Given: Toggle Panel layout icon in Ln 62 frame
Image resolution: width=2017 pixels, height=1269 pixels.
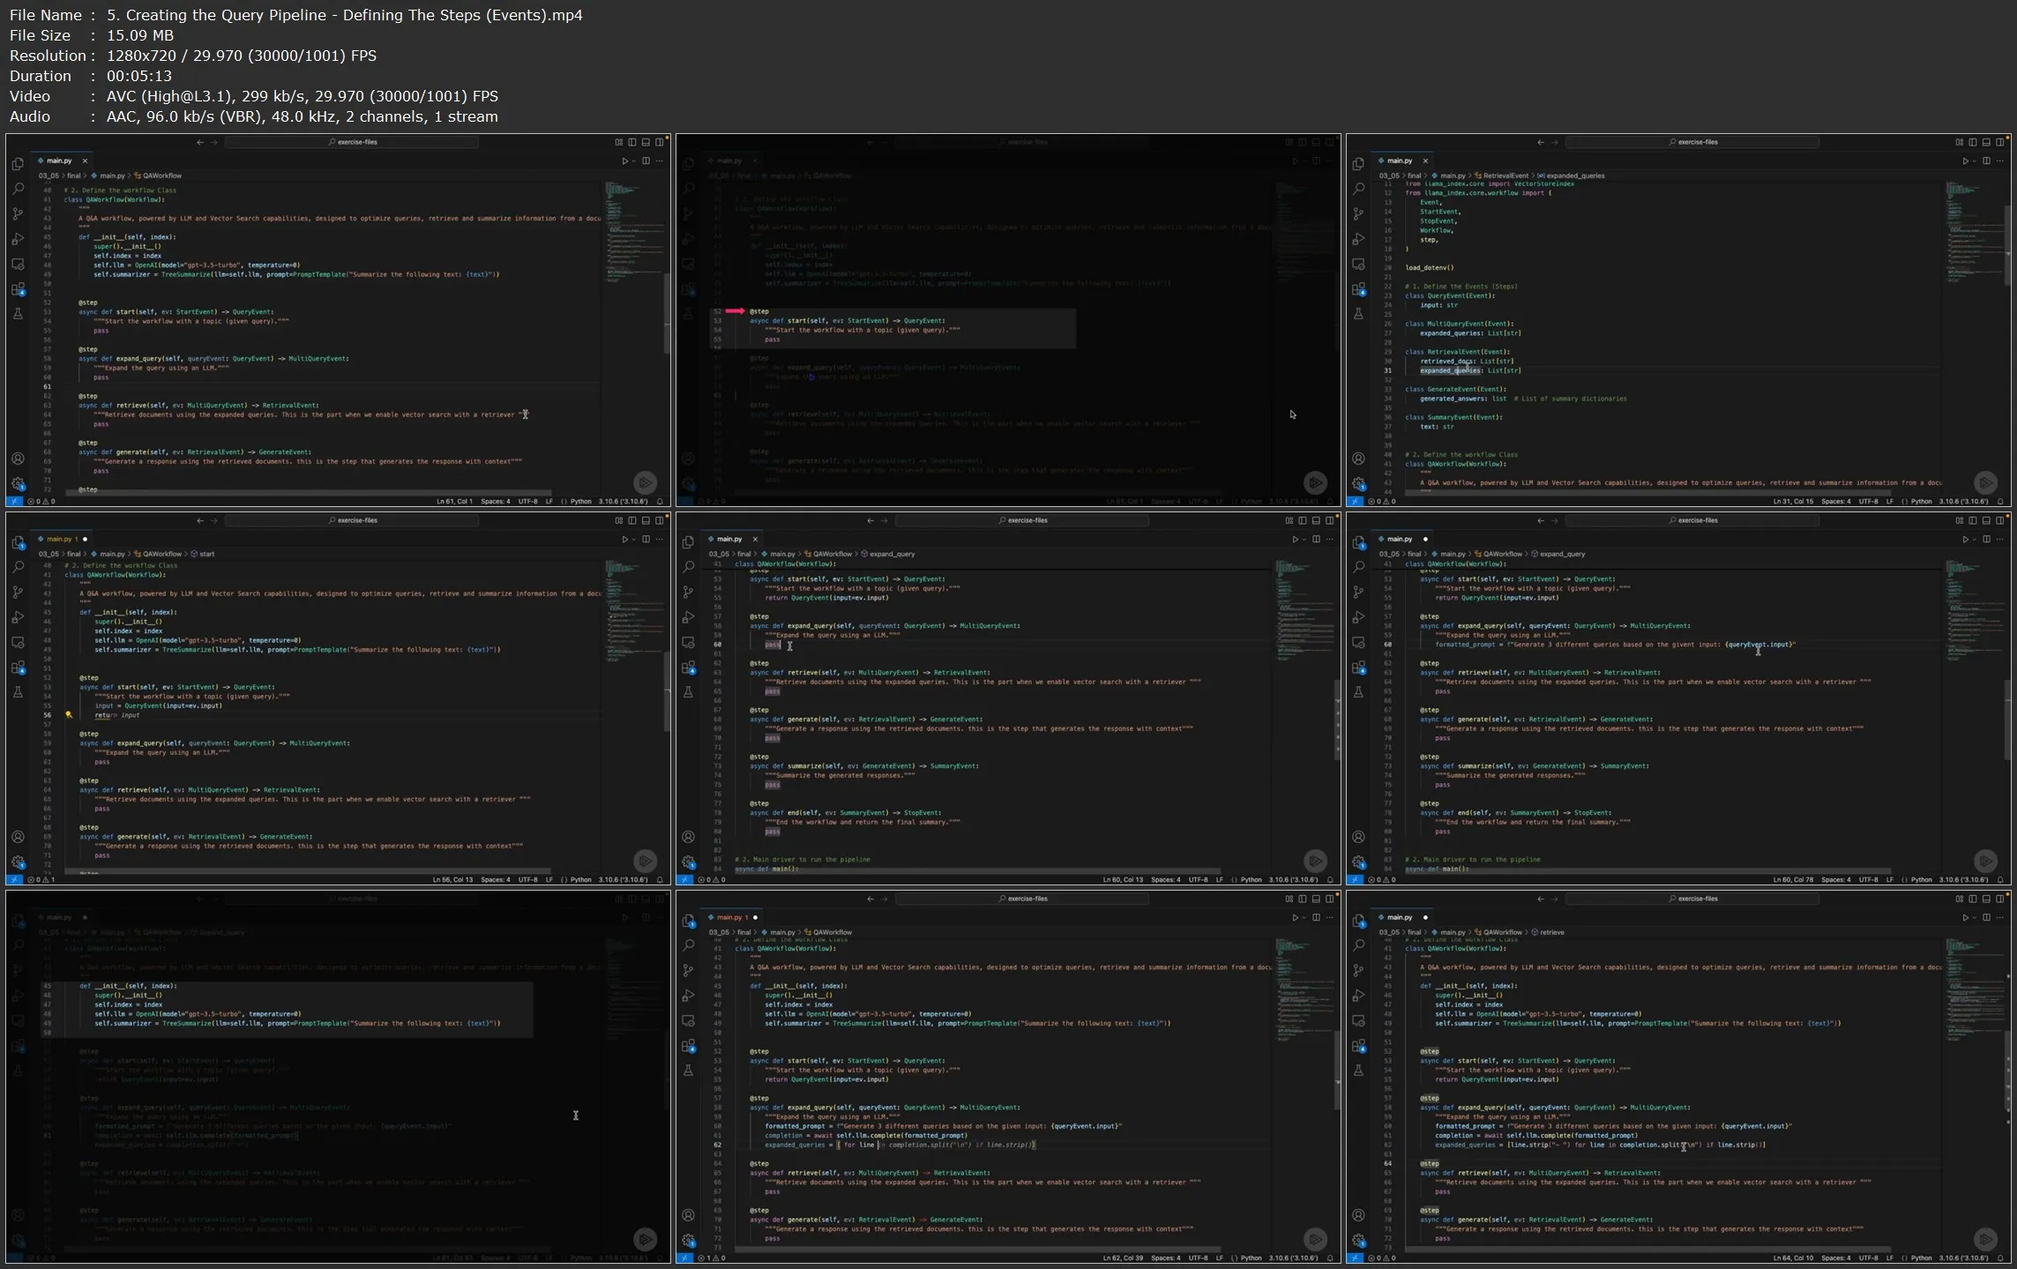Looking at the screenshot, I should (x=1316, y=899).
